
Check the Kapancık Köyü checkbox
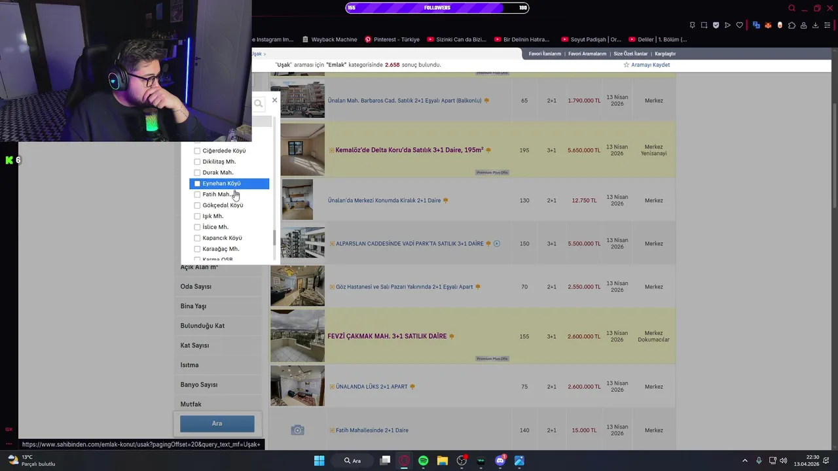coord(197,238)
